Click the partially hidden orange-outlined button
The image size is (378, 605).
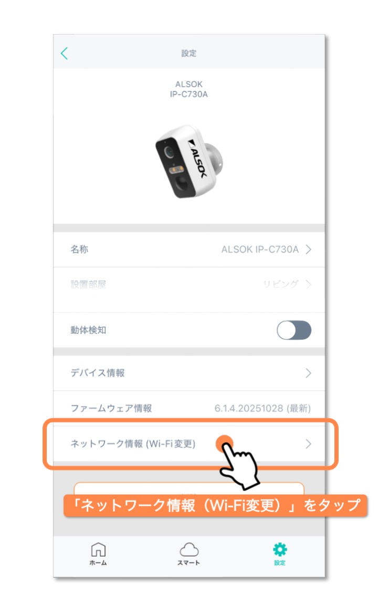(189, 488)
